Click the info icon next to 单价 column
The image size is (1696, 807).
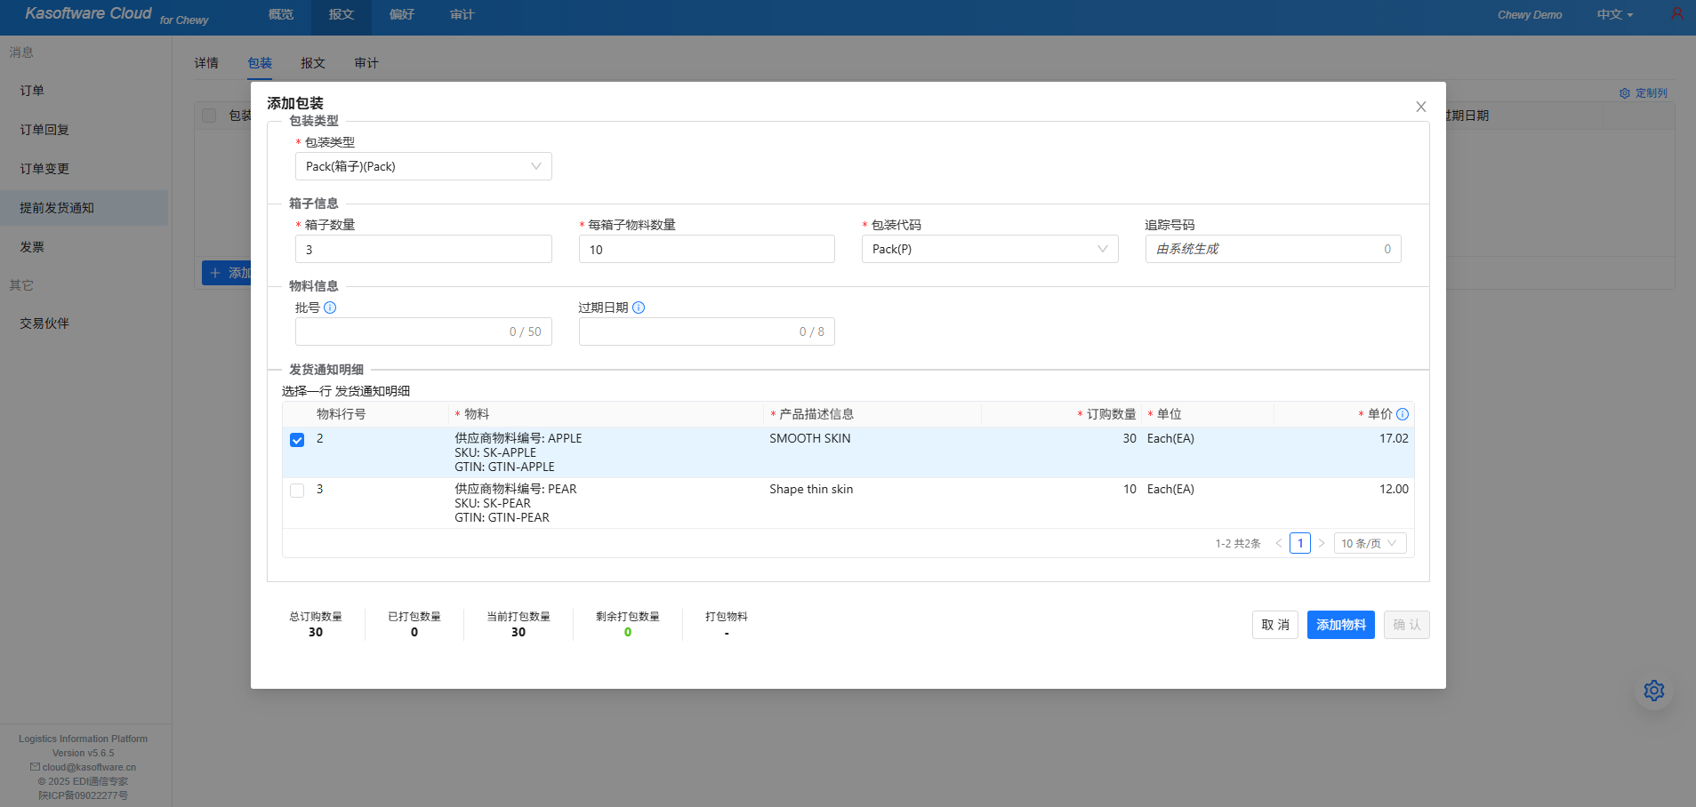pyautogui.click(x=1403, y=414)
